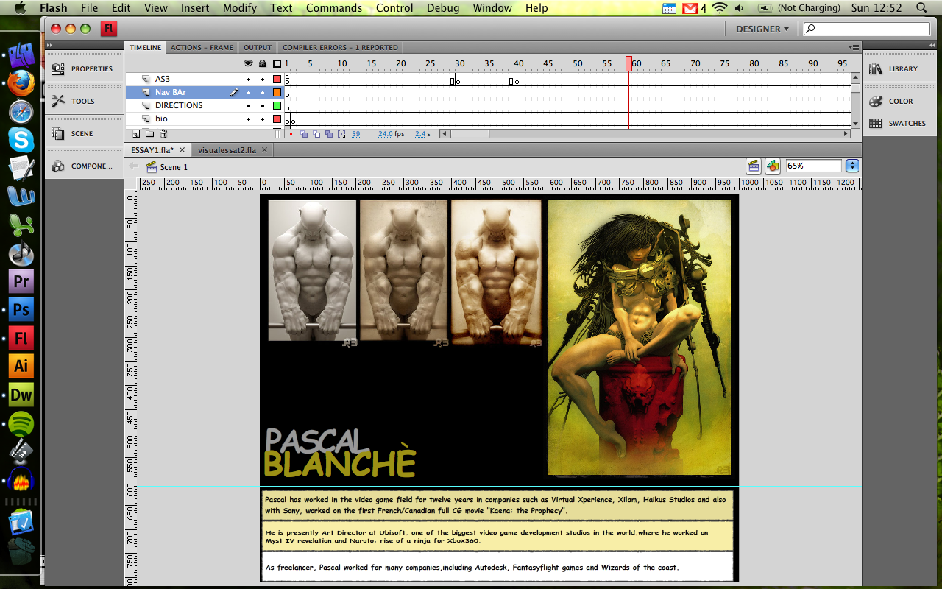
Task: Show or hide all layers eye icon
Action: pyautogui.click(x=249, y=64)
